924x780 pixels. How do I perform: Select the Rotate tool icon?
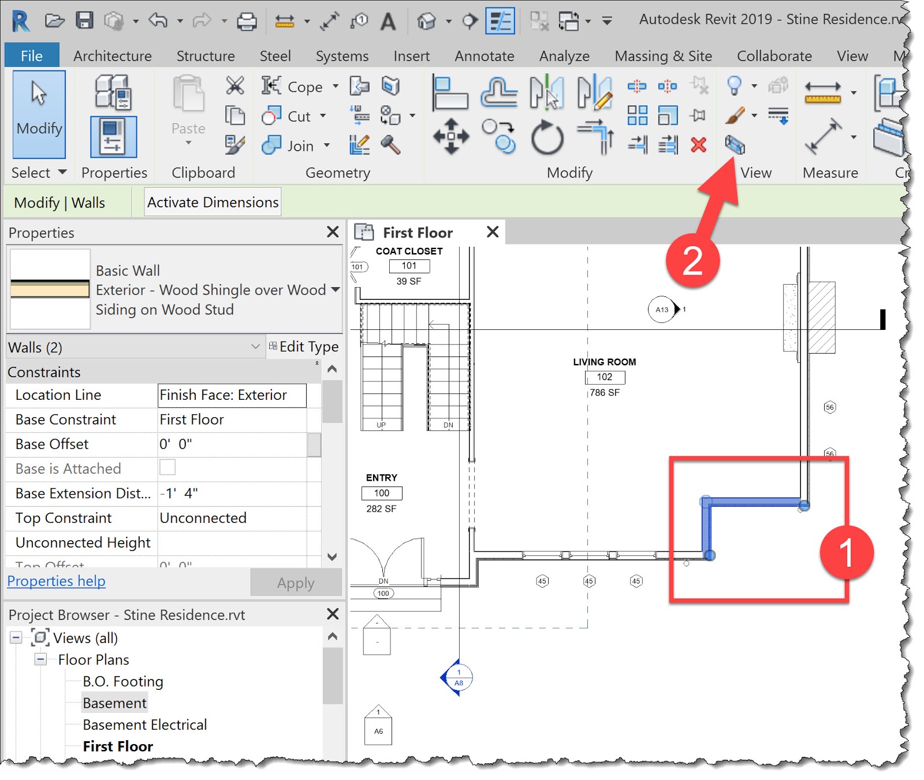click(x=547, y=138)
